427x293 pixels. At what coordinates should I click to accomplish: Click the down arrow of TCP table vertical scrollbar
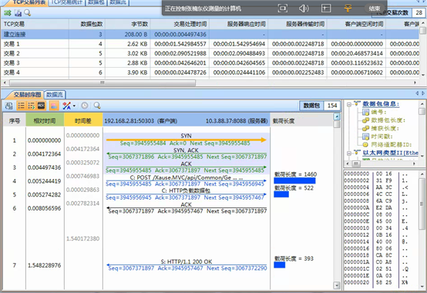pyautogui.click(x=422, y=75)
